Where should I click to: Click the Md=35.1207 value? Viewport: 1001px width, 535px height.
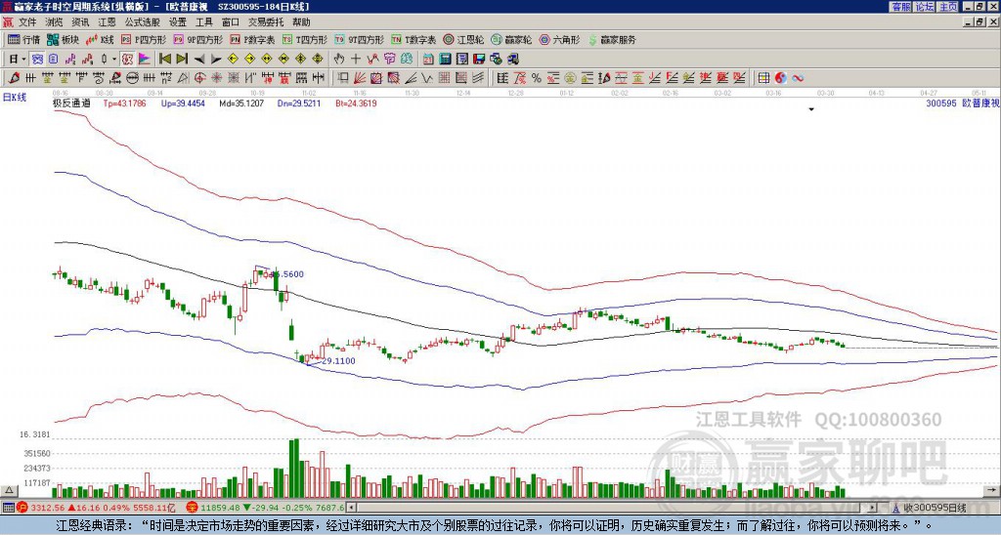click(x=241, y=103)
